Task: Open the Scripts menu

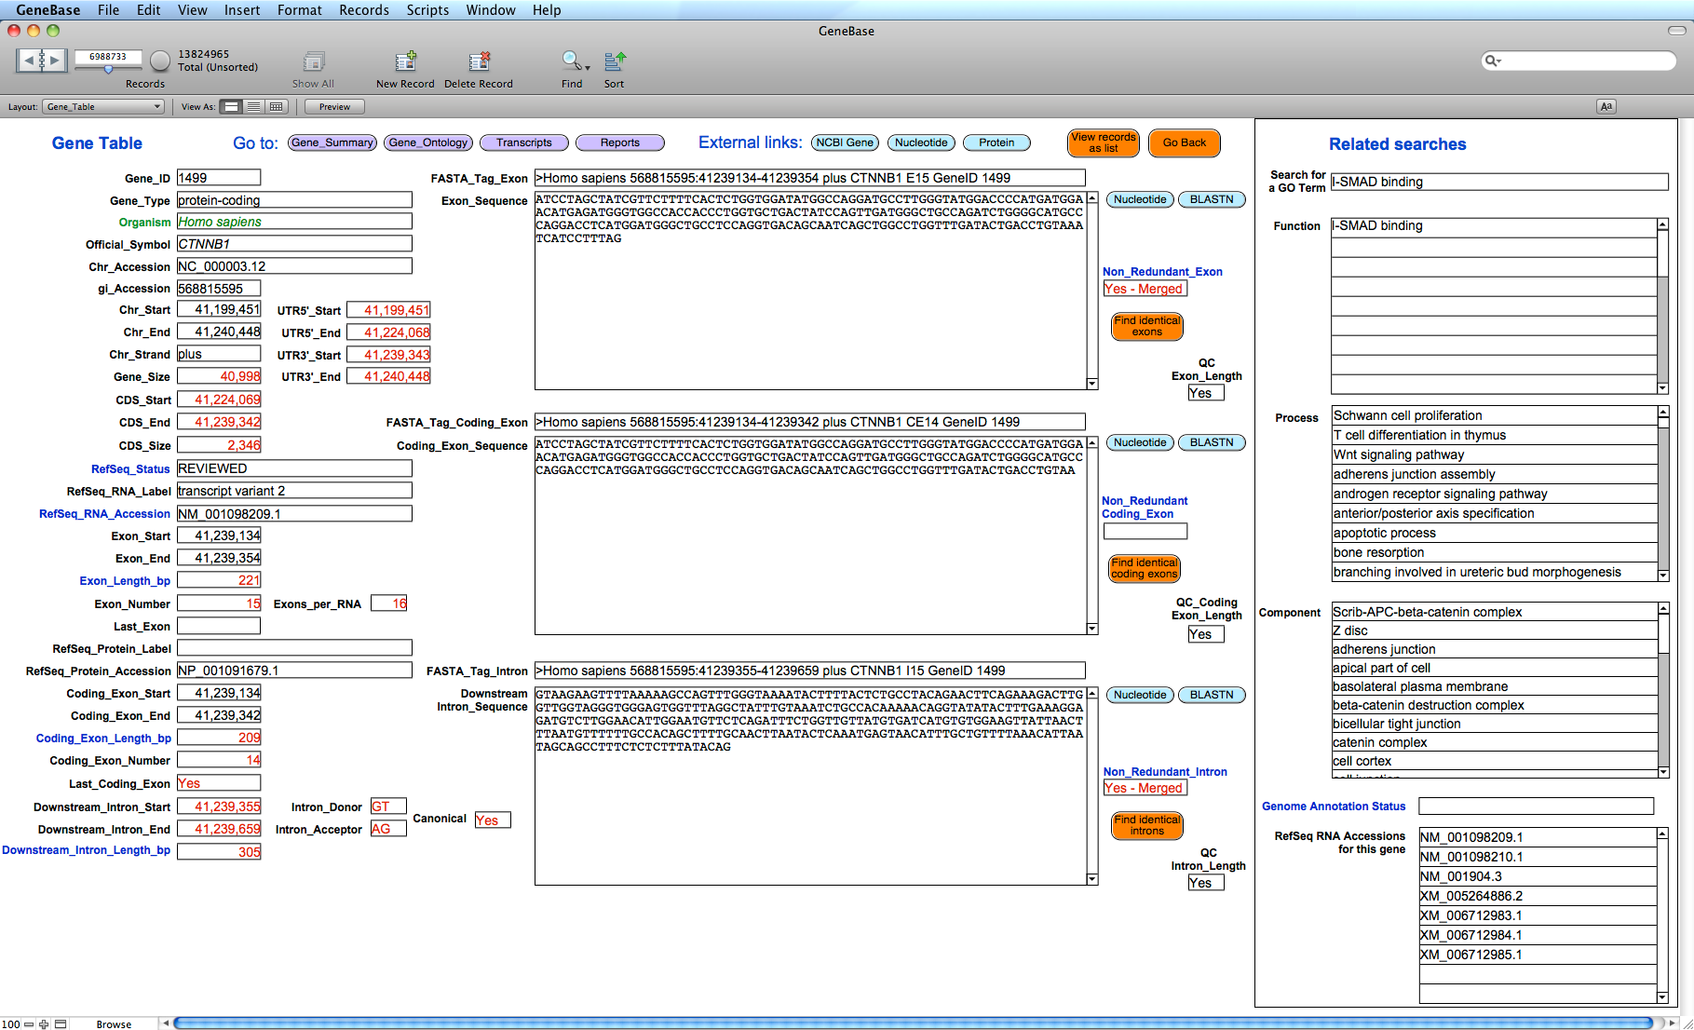Action: [427, 10]
